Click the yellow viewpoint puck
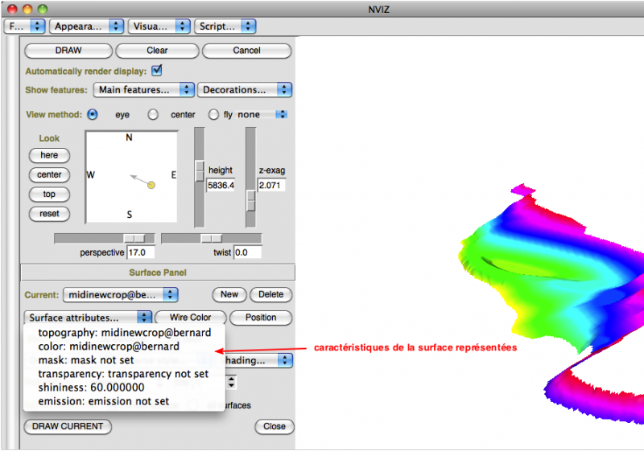 point(151,185)
